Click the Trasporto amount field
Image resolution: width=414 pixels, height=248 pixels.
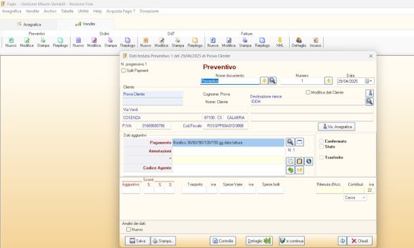pos(194,190)
